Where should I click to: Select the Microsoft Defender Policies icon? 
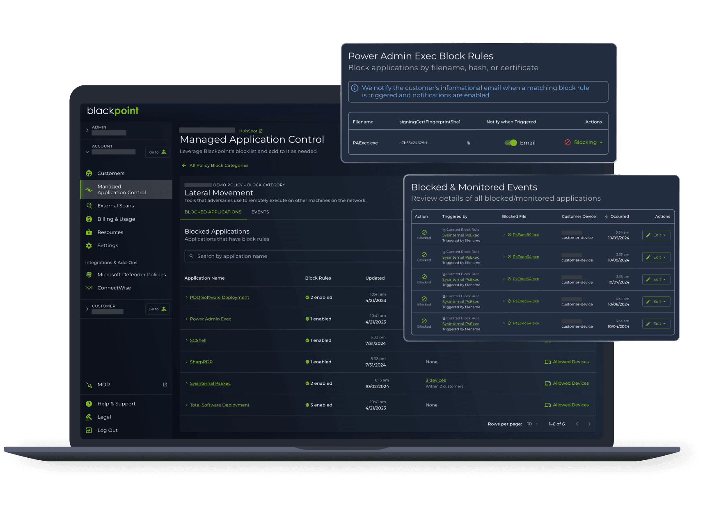89,274
